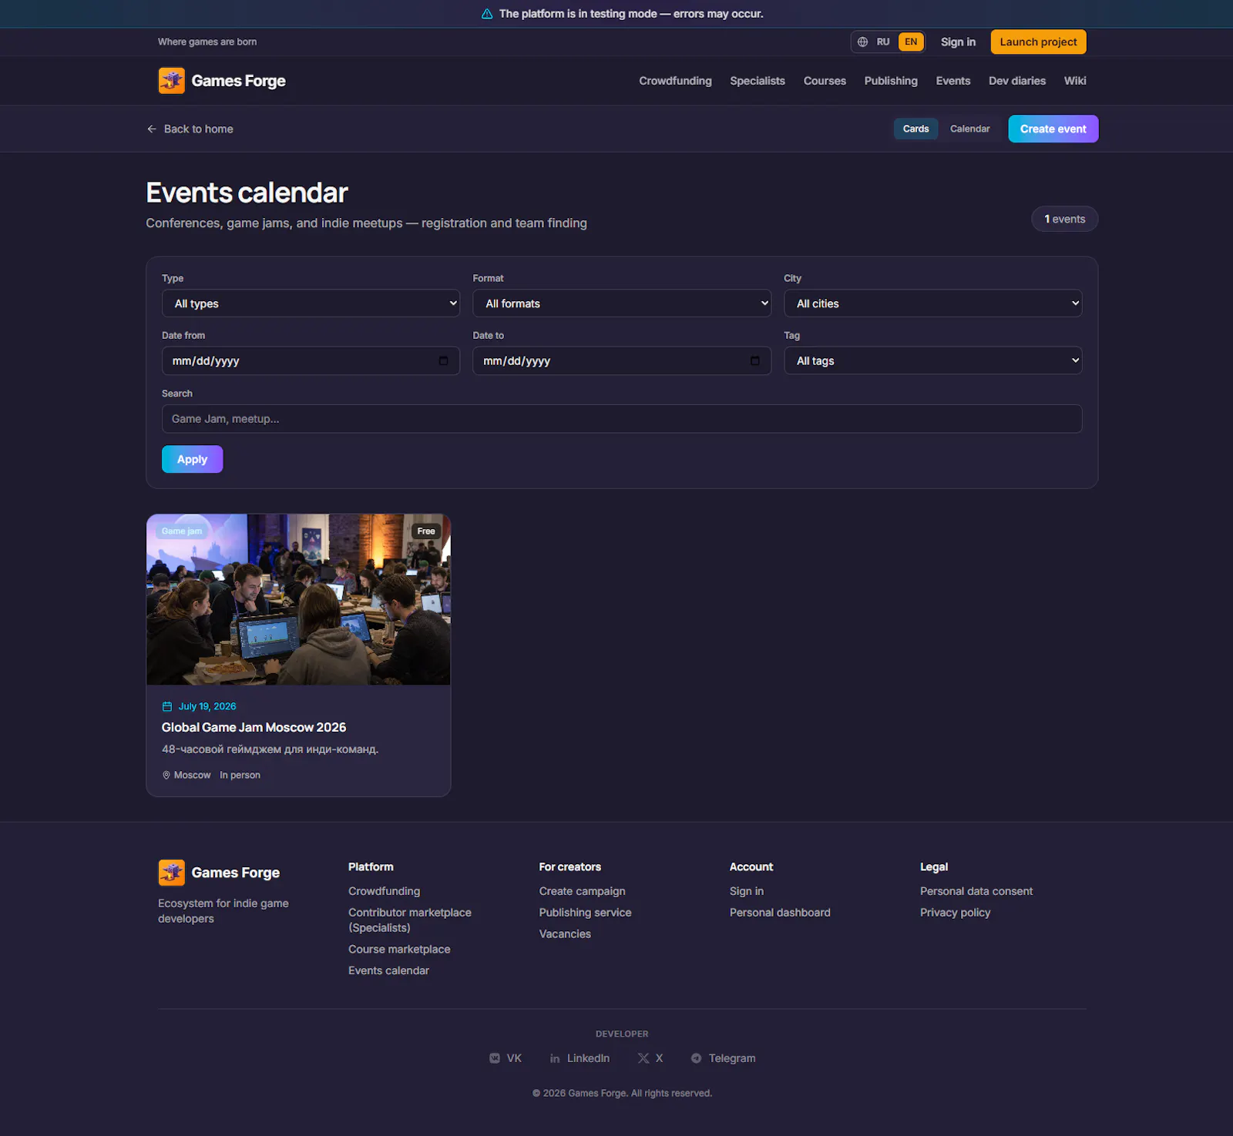This screenshot has width=1233, height=1136.
Task: Open Personal data consent link
Action: pos(976,891)
